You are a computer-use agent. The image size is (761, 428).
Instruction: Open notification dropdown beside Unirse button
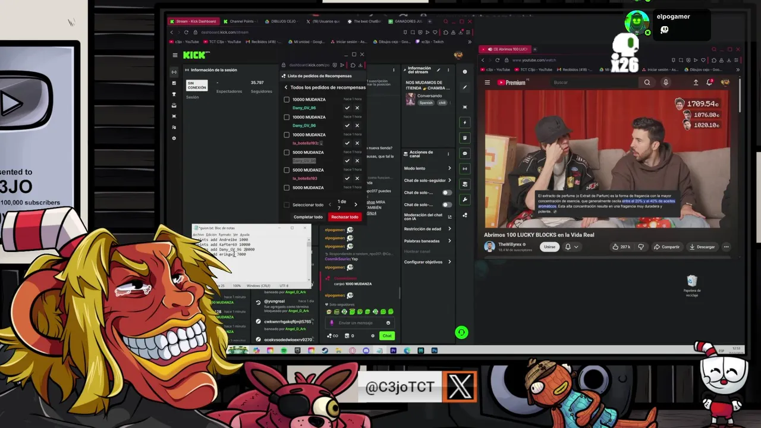572,247
